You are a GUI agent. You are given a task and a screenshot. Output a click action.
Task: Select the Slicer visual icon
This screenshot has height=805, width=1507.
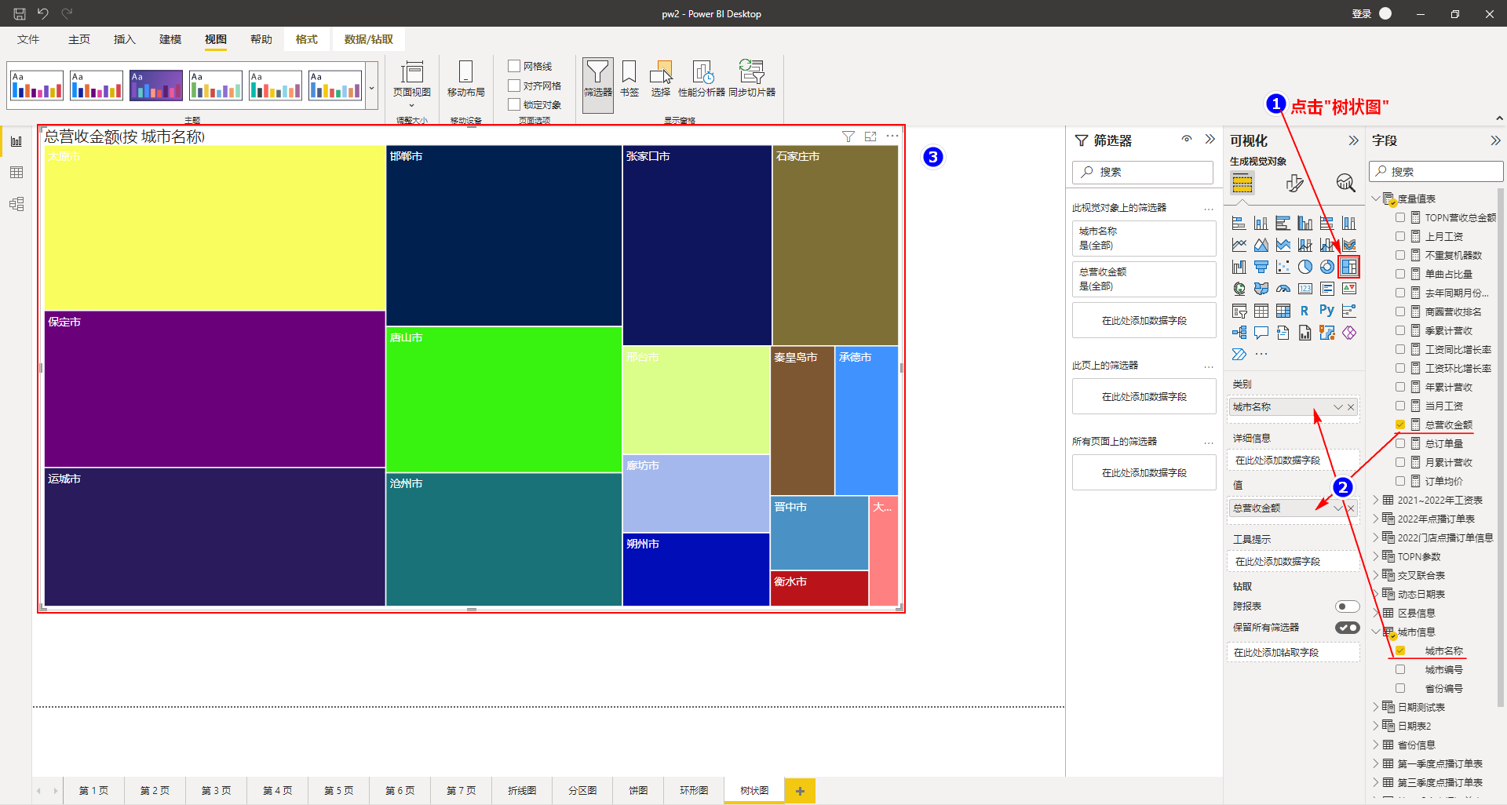coord(1239,311)
